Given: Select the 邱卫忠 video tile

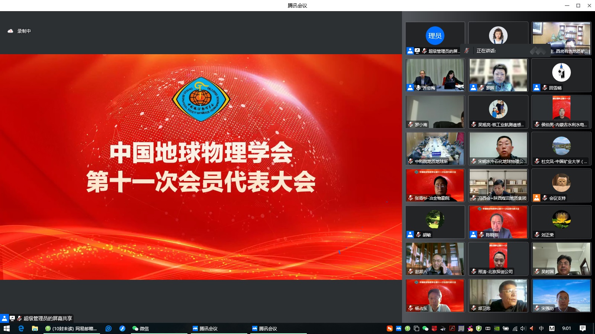Looking at the screenshot, I should 498,295.
